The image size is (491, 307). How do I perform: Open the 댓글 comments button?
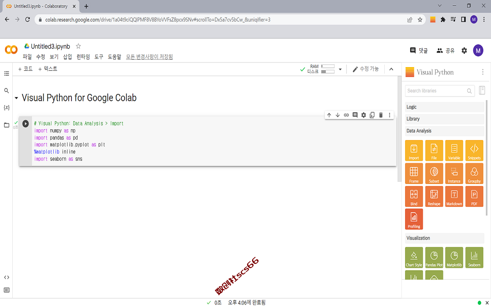pos(419,51)
